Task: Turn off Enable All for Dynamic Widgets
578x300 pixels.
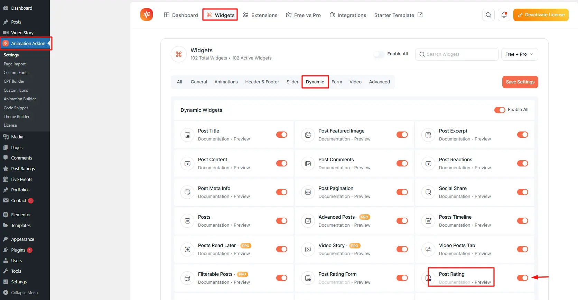Action: (500, 110)
